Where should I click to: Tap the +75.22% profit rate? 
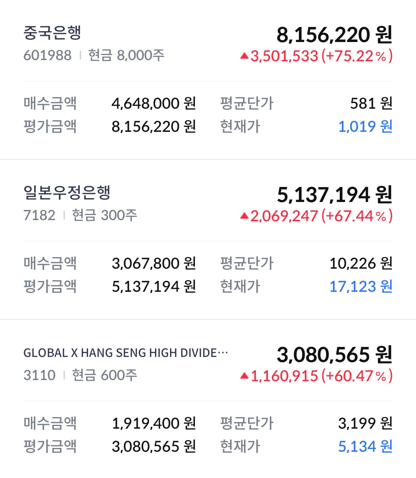click(357, 56)
